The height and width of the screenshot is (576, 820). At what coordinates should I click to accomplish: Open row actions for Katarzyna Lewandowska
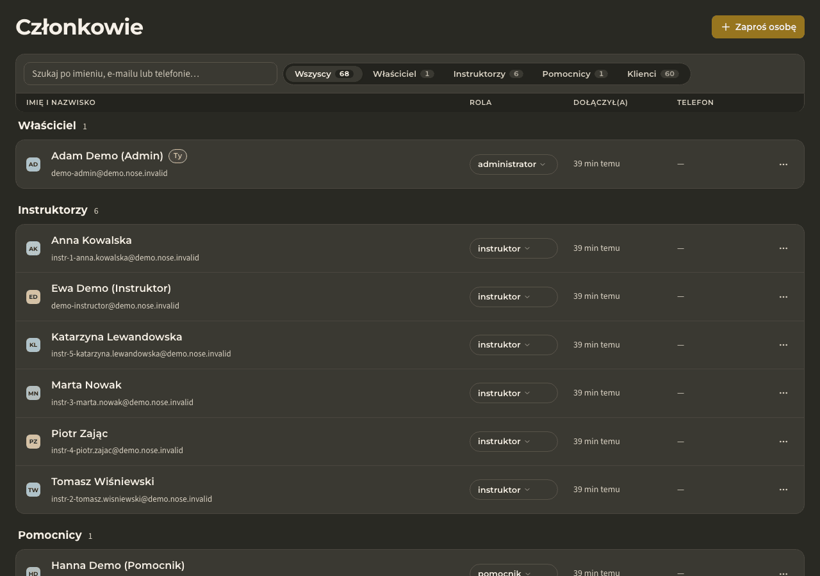tap(783, 345)
